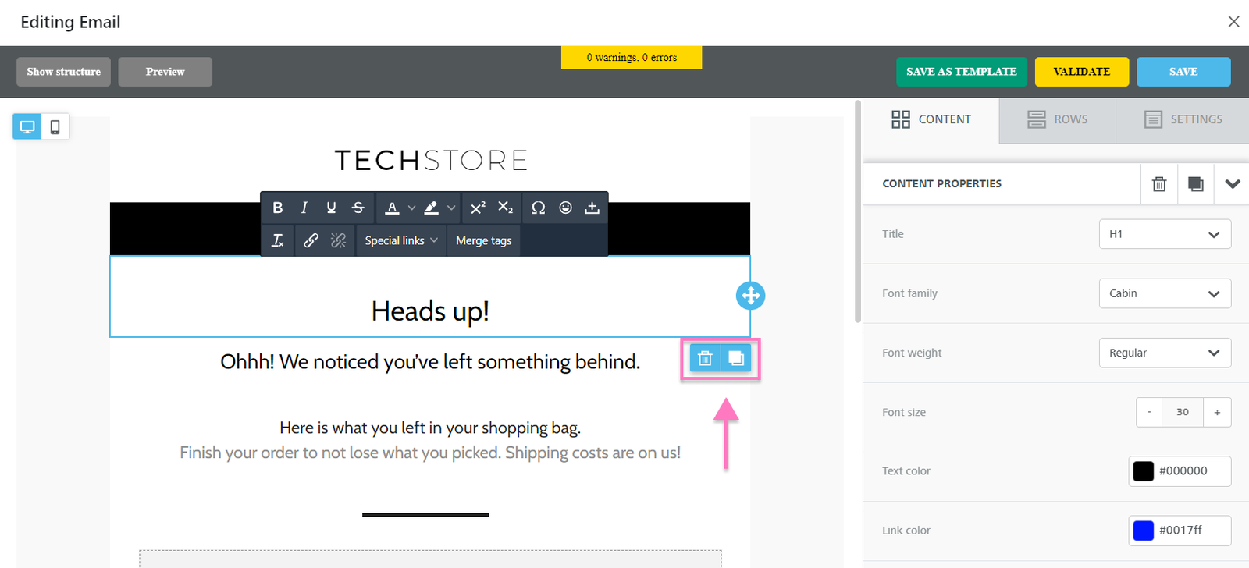Toggle bold text formatting
The height and width of the screenshot is (568, 1249).
[x=277, y=208]
